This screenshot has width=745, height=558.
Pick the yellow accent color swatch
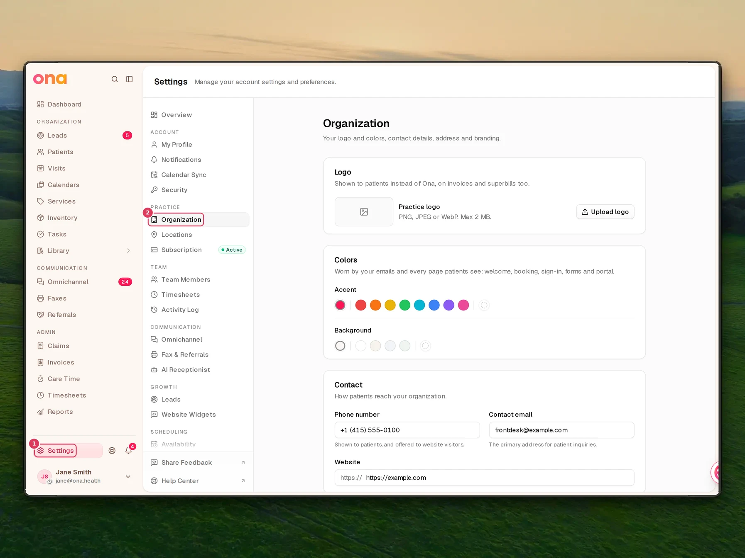pyautogui.click(x=390, y=305)
